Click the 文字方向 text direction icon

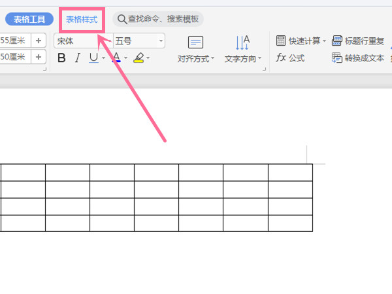(x=242, y=42)
